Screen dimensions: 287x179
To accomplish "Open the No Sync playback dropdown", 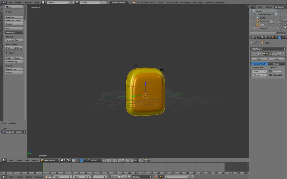I will [142, 177].
